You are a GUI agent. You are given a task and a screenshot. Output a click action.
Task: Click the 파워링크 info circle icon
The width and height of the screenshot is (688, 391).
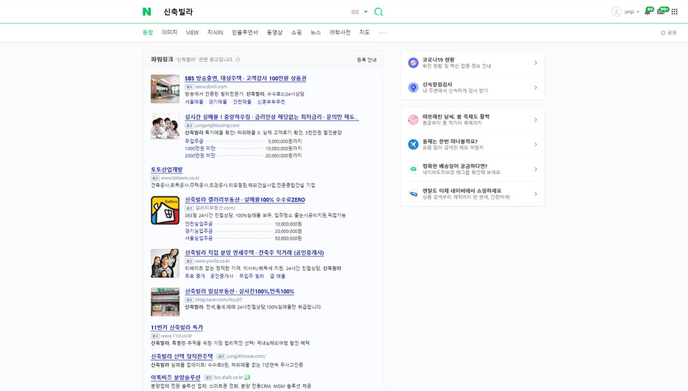coord(238,60)
